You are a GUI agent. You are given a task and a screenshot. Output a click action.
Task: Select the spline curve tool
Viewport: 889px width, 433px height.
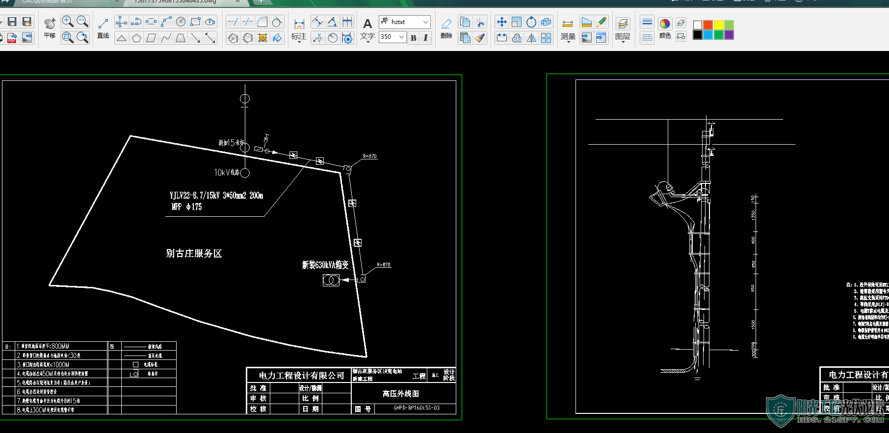click(166, 38)
